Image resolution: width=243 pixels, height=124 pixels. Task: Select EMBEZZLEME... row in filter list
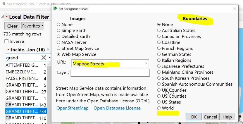click(x=26, y=72)
